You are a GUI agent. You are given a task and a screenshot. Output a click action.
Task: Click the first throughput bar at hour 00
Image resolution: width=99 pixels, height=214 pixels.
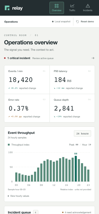16,177
